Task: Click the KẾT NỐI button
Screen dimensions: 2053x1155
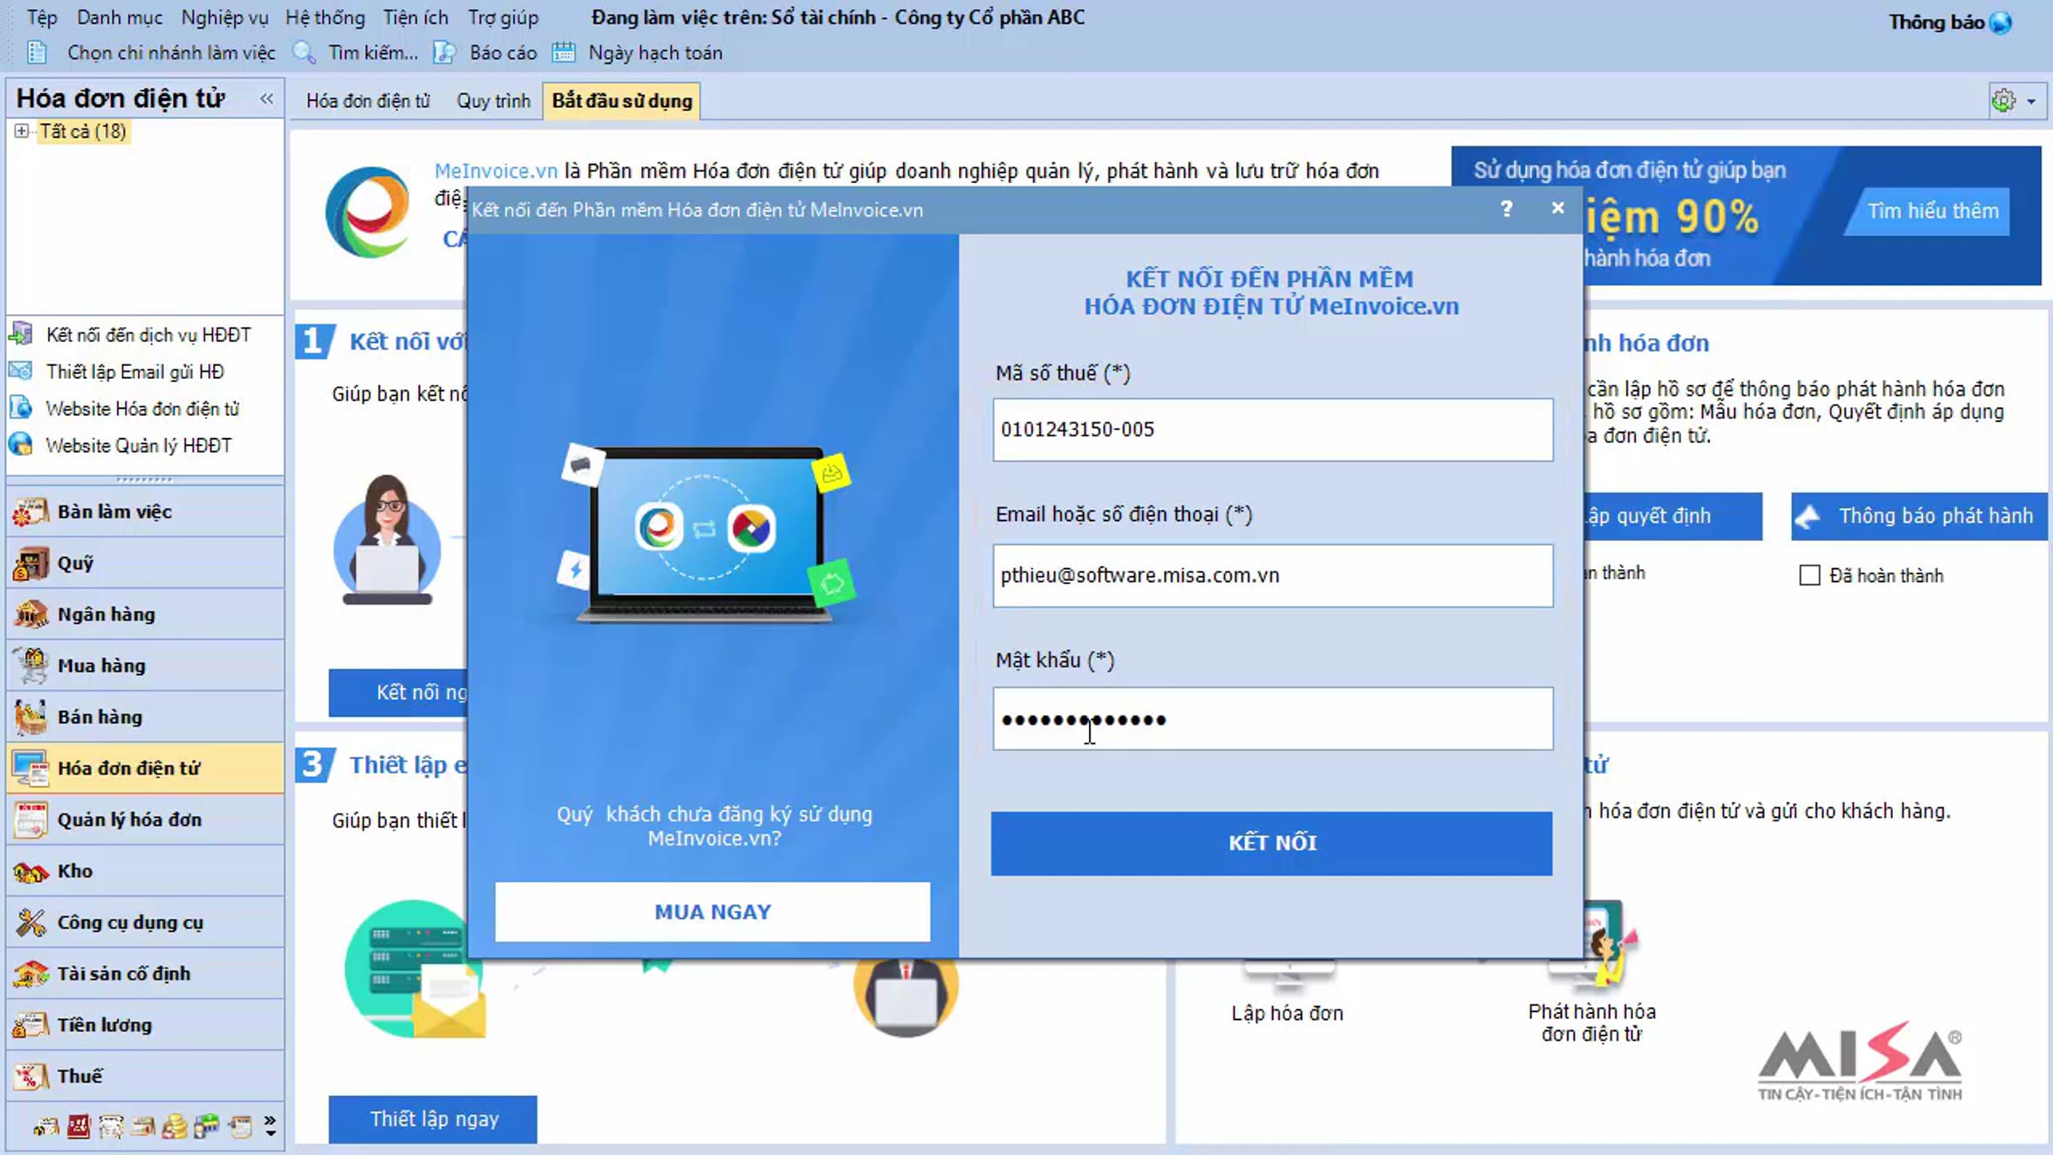Action: pos(1272,844)
